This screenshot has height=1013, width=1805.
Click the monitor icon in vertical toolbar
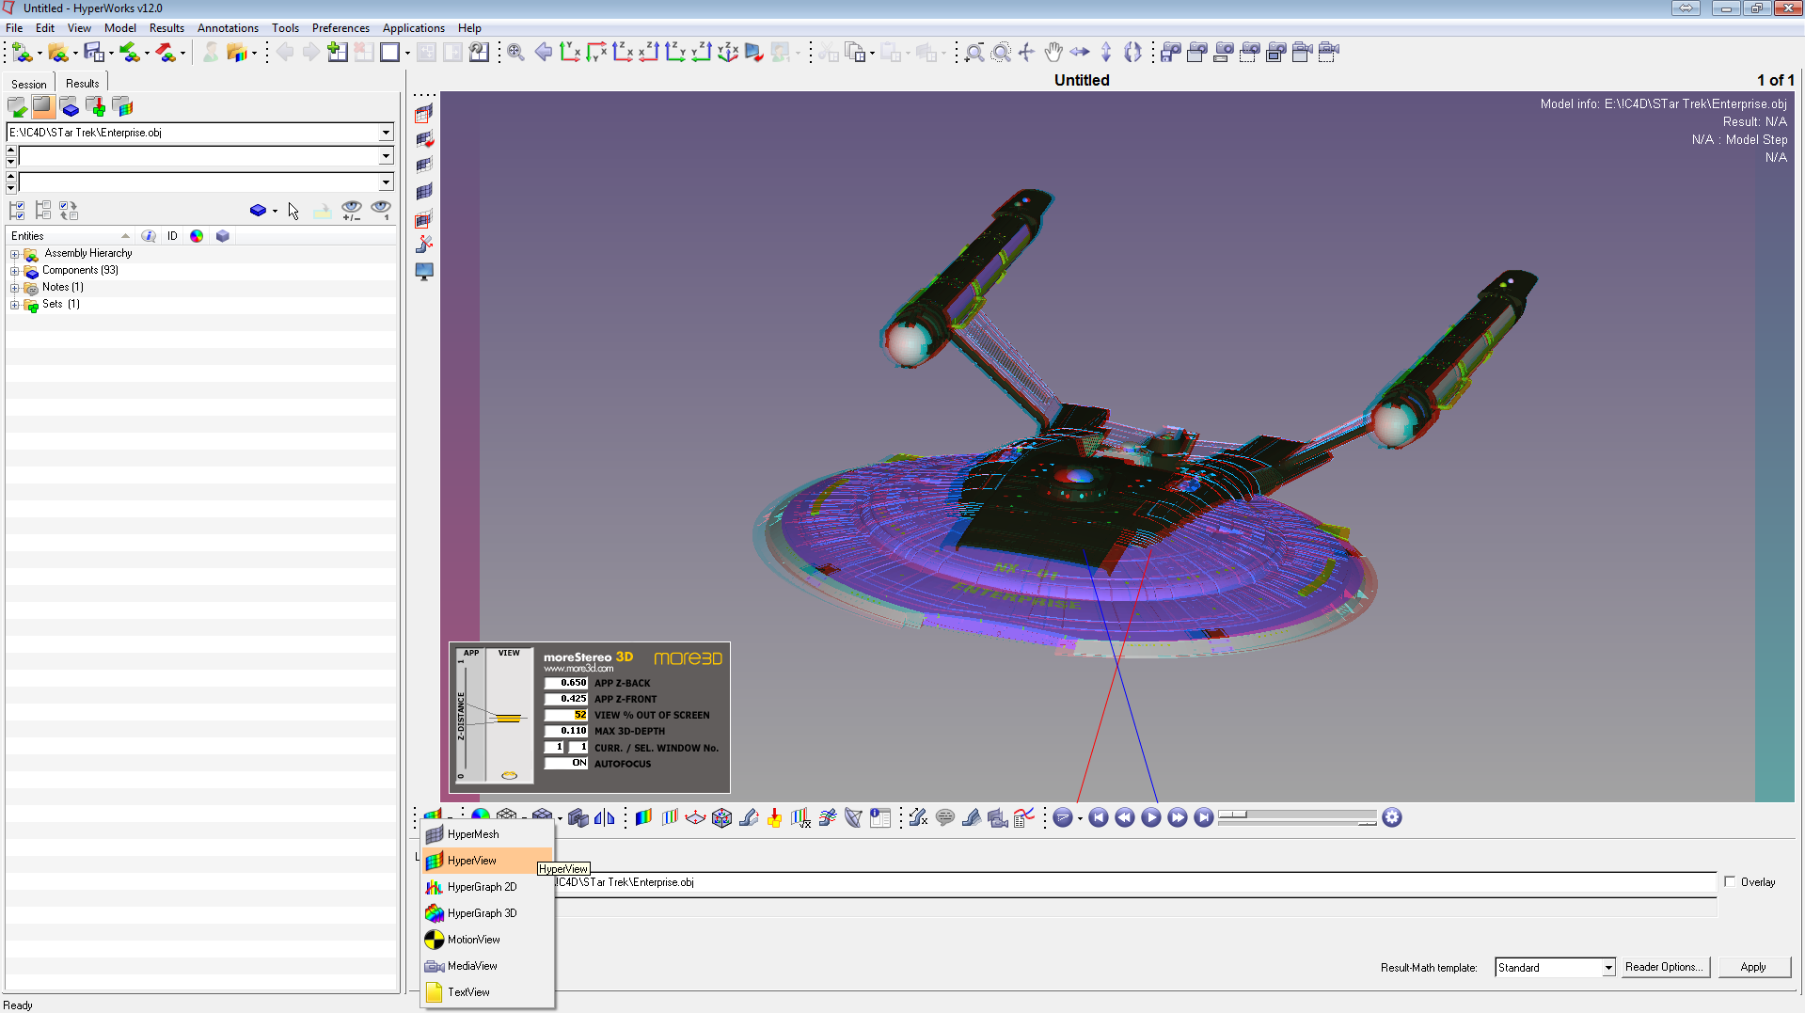click(x=424, y=272)
